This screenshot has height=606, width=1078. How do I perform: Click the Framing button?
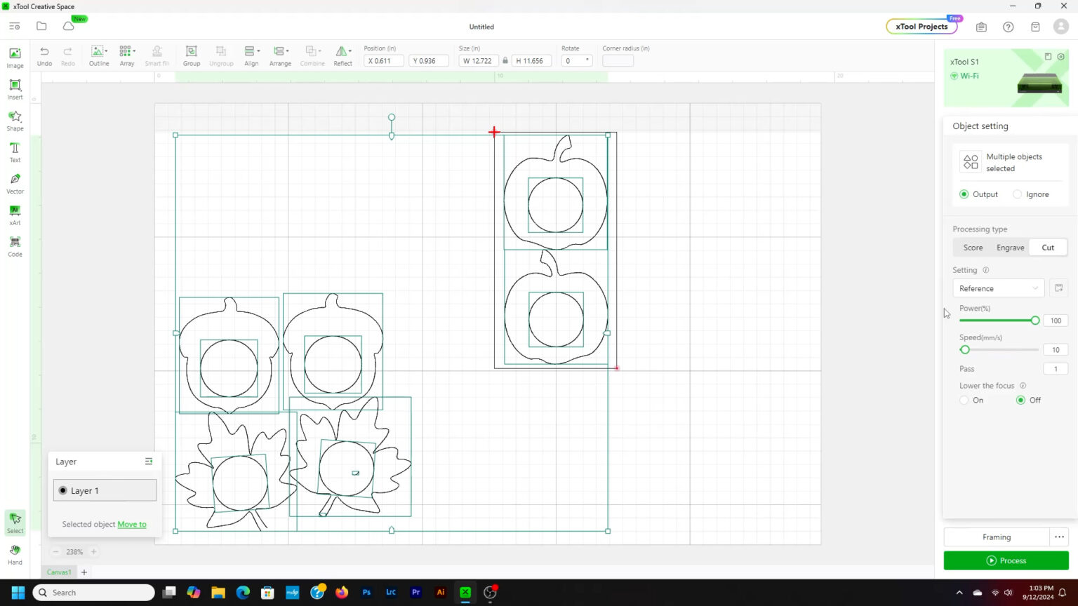996,537
